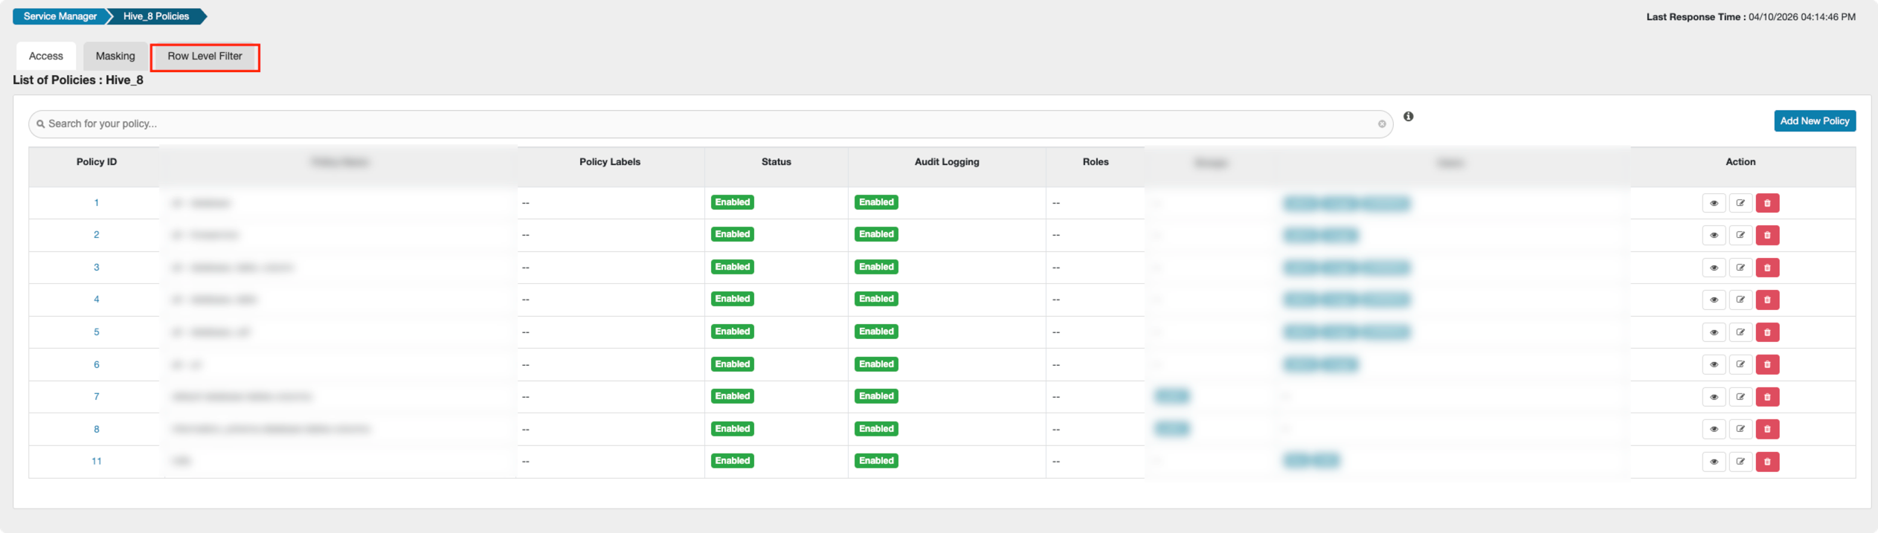The height and width of the screenshot is (533, 1878).
Task: Open the policy ID 11 link
Action: pyautogui.click(x=96, y=462)
